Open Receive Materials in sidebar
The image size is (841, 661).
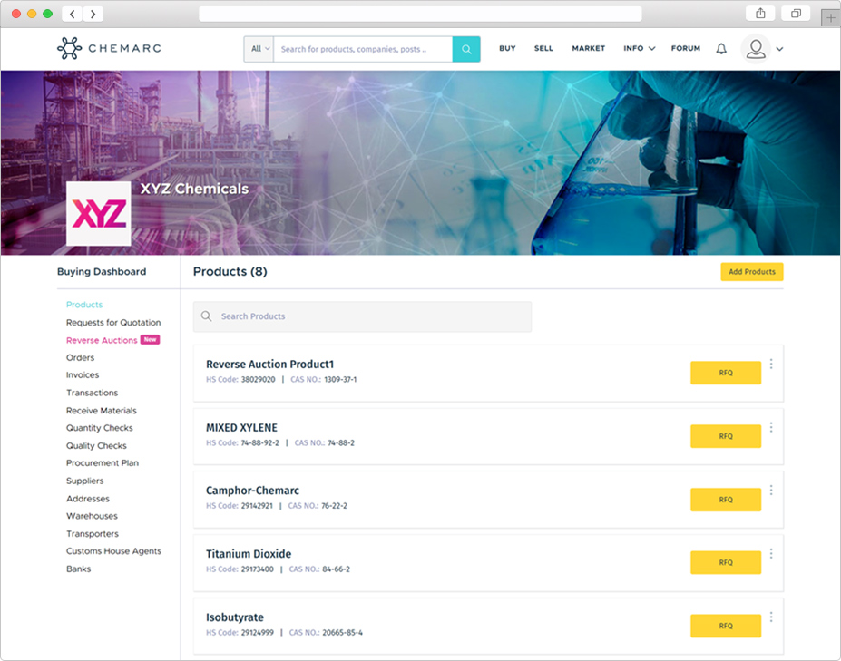tap(102, 411)
